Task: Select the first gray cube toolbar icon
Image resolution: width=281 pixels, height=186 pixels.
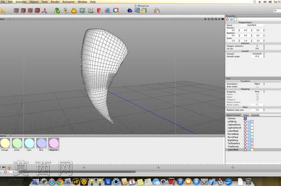Action: pyautogui.click(x=16, y=10)
